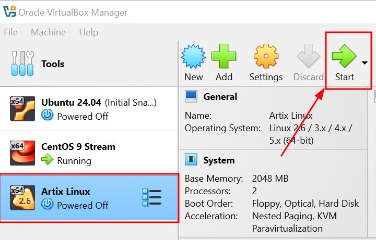Open the File menu
This screenshot has height=240, width=376.
(10, 32)
